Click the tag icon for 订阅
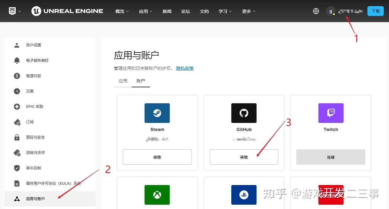The image size is (389, 209). pyautogui.click(x=17, y=122)
